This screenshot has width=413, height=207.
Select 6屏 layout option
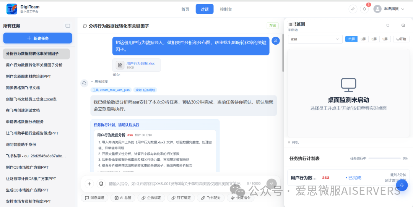pyautogui.click(x=374, y=39)
